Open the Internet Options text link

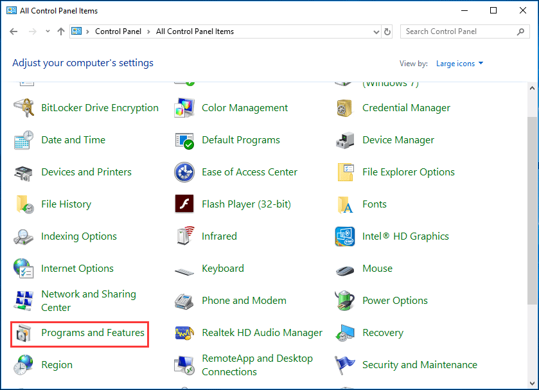pos(77,269)
